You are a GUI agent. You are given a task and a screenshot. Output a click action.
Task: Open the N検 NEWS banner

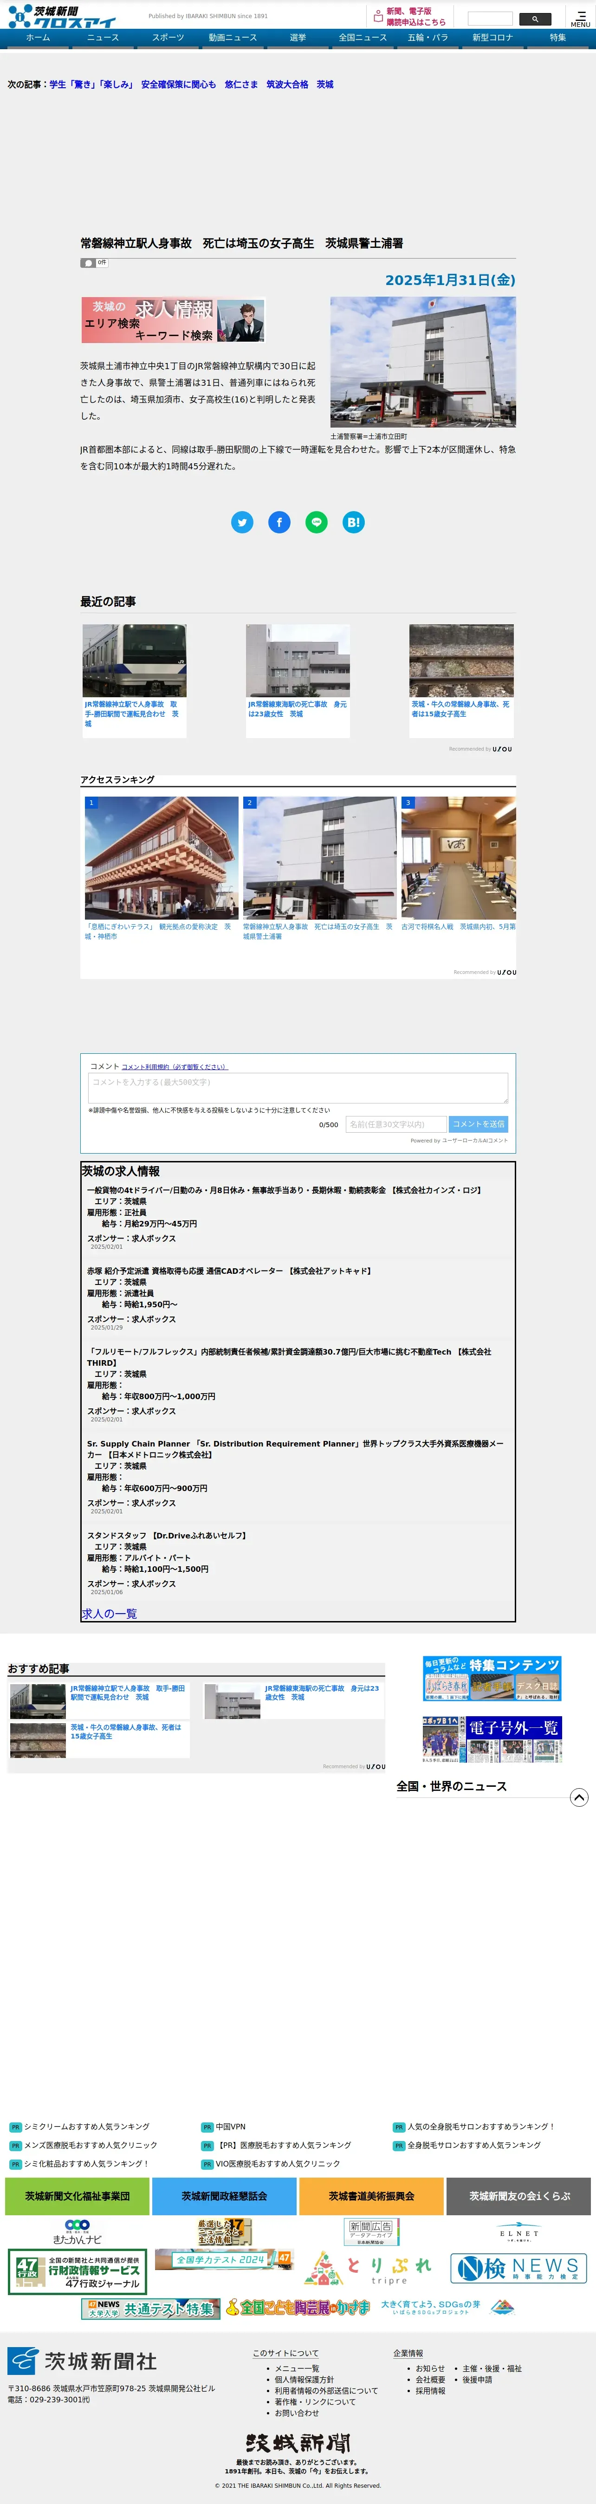519,2269
